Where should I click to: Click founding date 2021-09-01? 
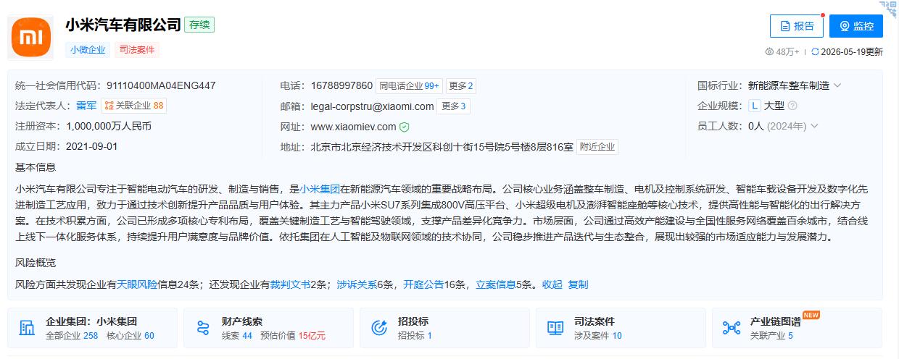[91, 146]
